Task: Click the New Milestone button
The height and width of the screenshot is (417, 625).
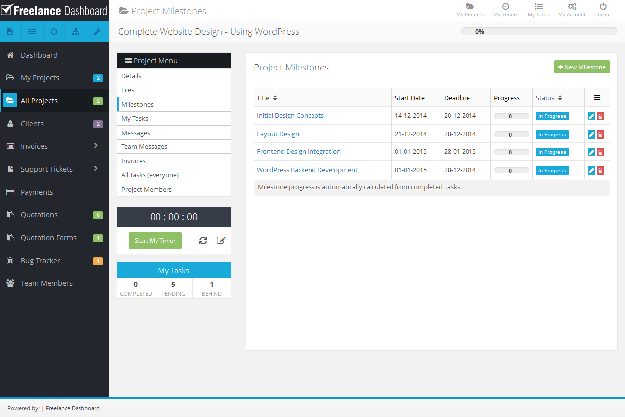Action: 581,67
